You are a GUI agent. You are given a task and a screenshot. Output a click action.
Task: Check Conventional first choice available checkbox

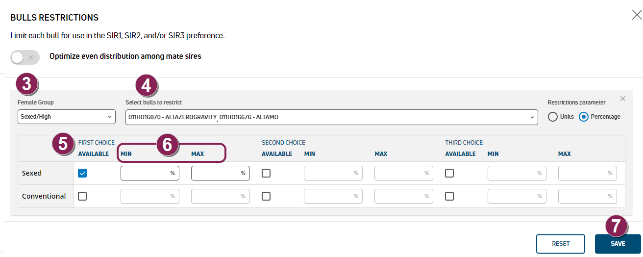point(82,196)
